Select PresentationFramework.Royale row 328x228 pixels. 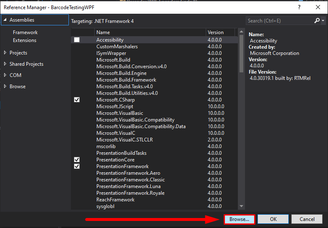154,193
